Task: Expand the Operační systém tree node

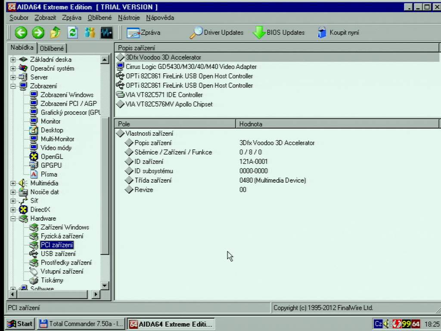Action: tap(13, 69)
